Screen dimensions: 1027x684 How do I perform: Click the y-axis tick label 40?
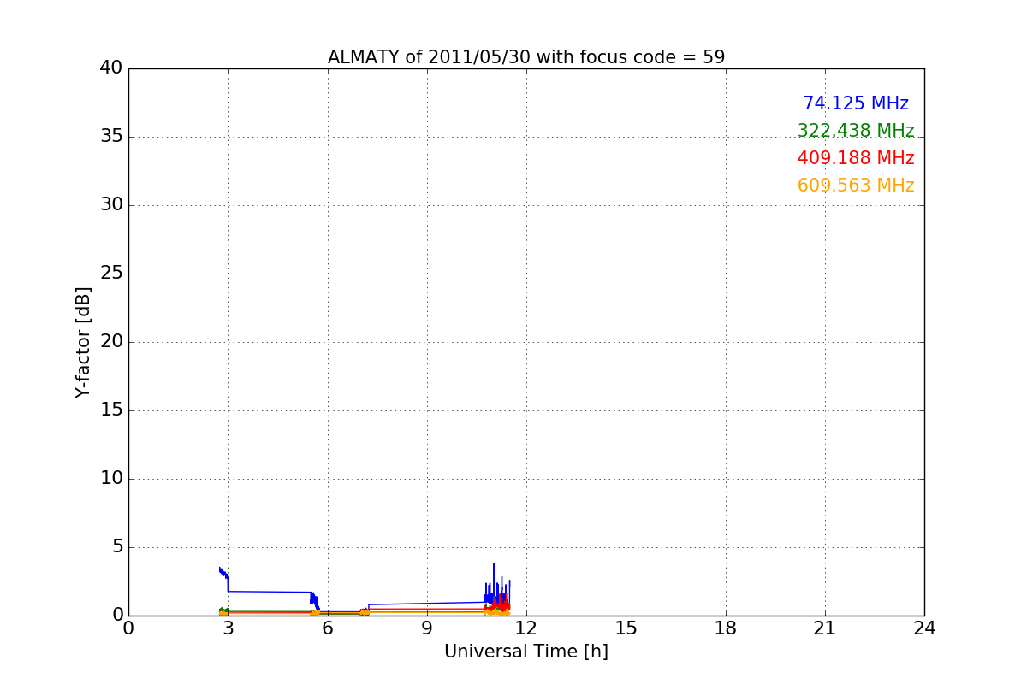pyautogui.click(x=110, y=68)
